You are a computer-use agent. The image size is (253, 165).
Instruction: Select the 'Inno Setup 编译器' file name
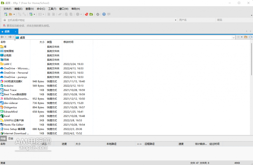[15, 129]
